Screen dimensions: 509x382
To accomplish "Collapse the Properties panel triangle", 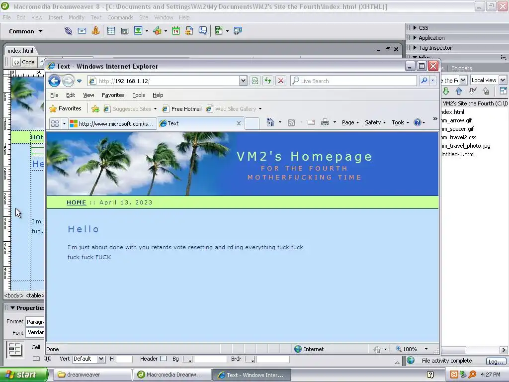I will click(x=12, y=308).
